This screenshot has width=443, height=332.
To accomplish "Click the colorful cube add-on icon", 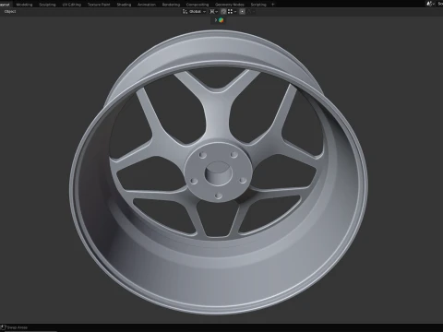I will pos(221,20).
